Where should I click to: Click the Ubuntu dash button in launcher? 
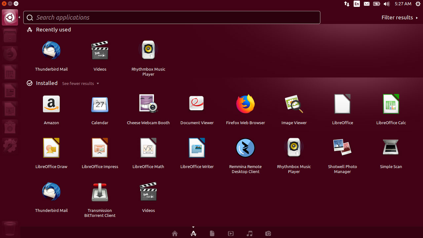pyautogui.click(x=10, y=18)
